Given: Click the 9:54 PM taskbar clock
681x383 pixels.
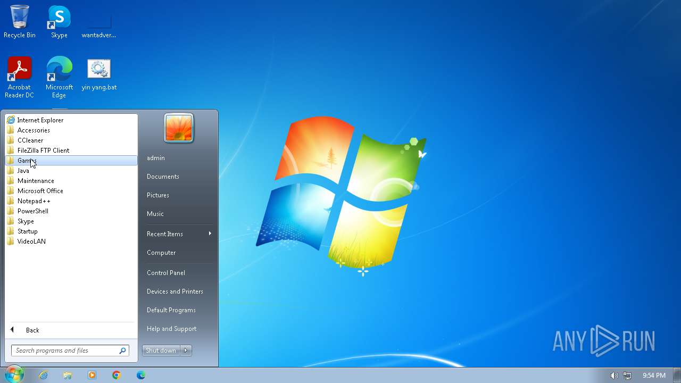Looking at the screenshot, I should (x=654, y=376).
